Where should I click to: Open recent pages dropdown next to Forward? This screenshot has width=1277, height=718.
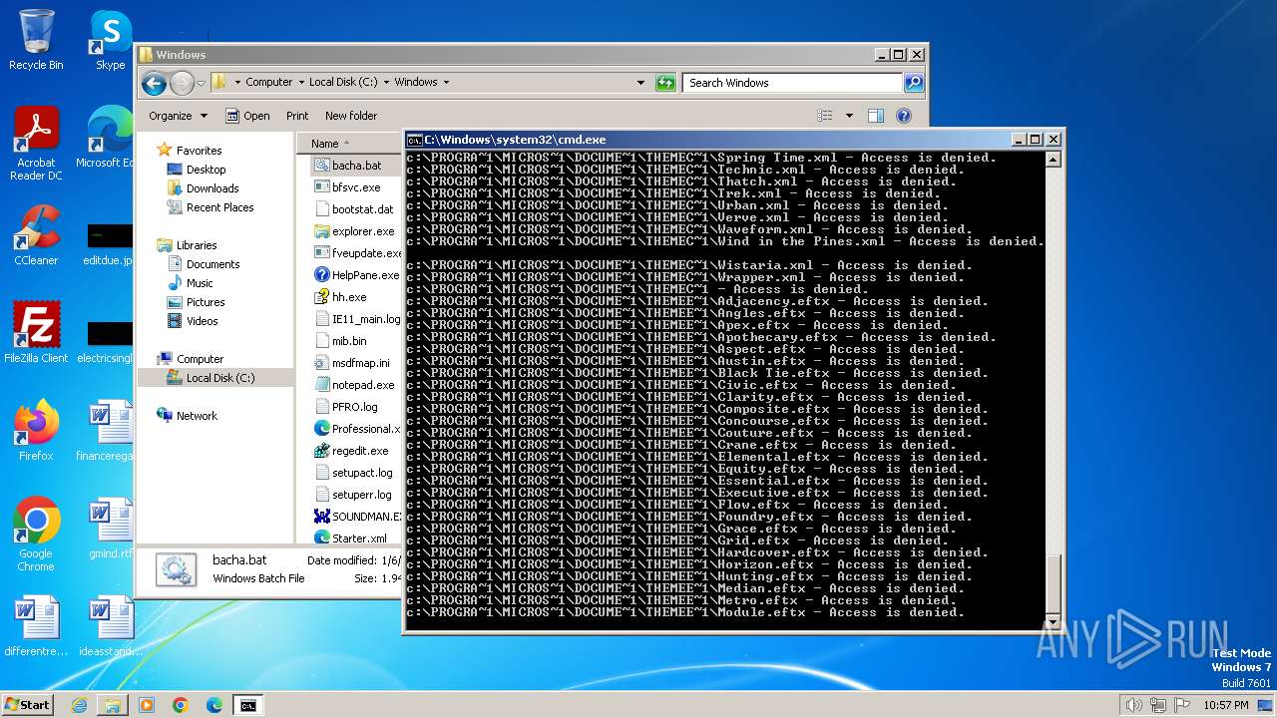201,83
